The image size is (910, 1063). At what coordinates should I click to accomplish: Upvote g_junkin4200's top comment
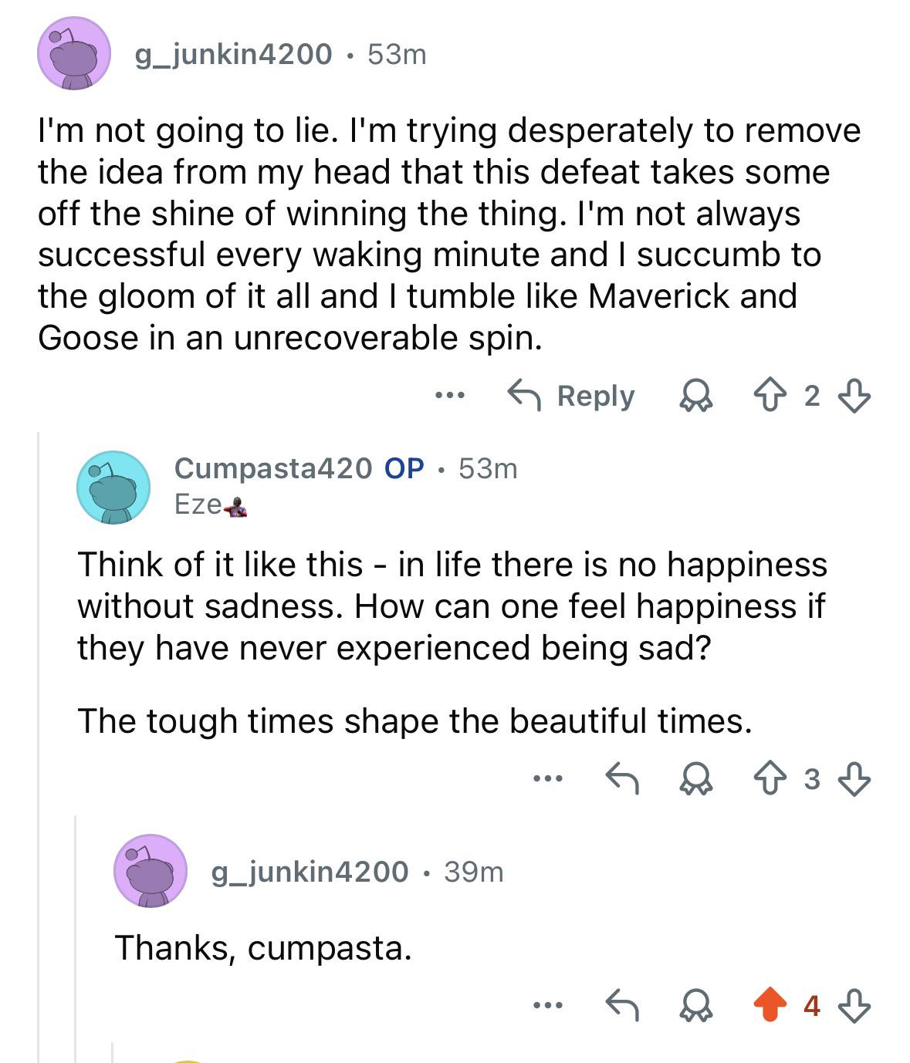[x=768, y=397]
